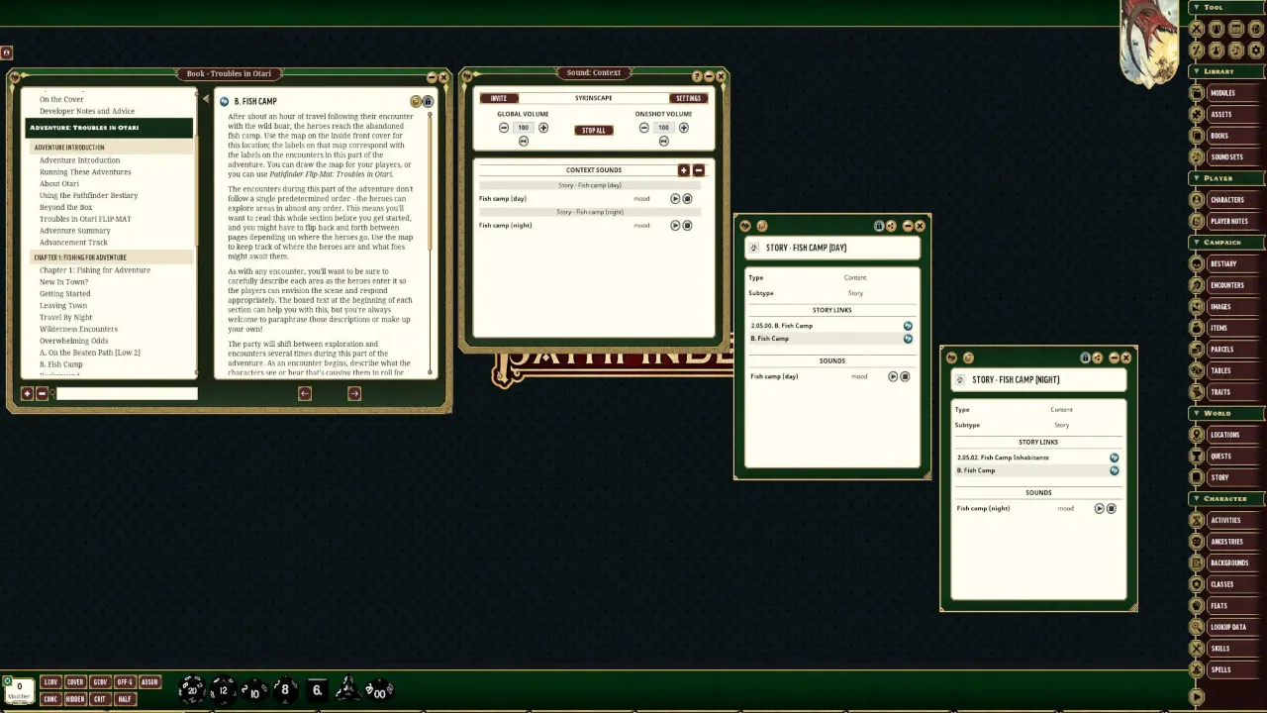
Task: Open Syrinscape Settings button
Action: pyautogui.click(x=688, y=98)
